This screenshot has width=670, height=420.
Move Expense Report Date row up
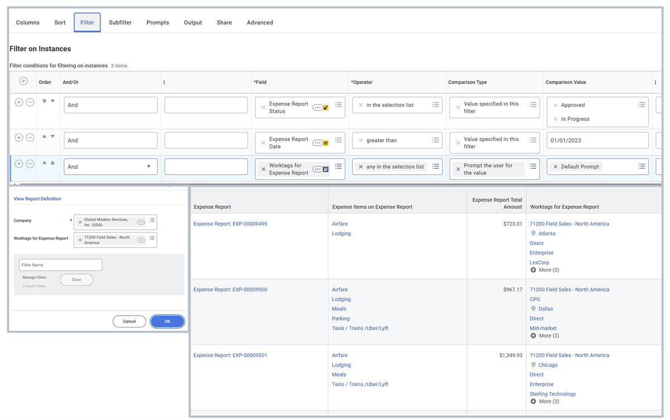[45, 137]
